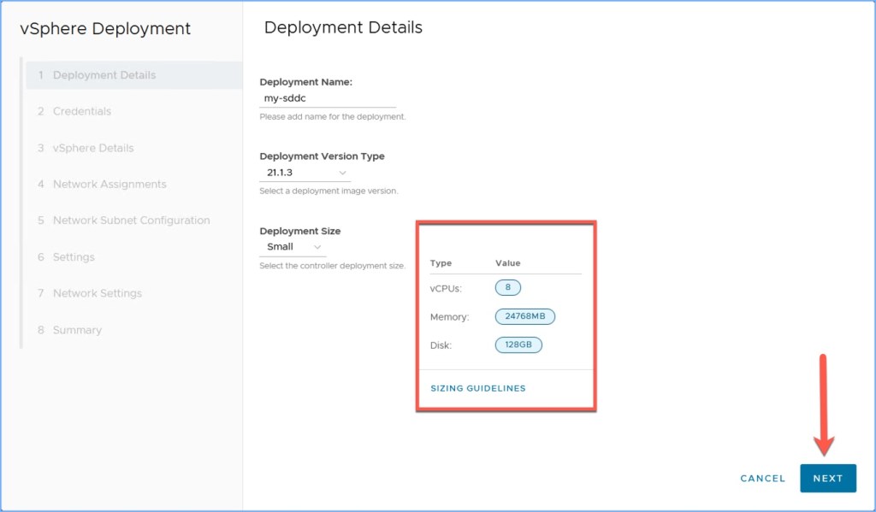Screen dimensions: 876x512
Task: Click the Value column header
Action: (x=507, y=263)
